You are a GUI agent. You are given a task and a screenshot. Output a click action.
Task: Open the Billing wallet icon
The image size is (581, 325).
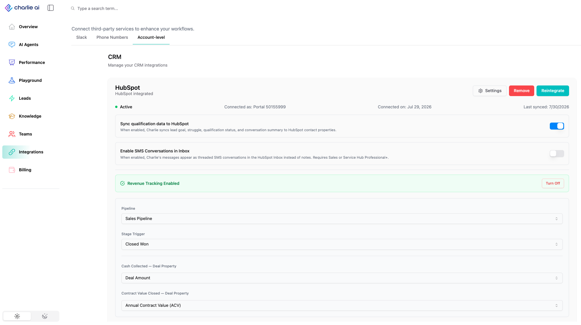click(x=12, y=170)
